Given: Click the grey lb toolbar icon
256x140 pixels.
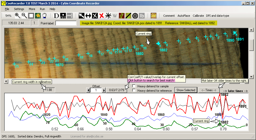Looking at the screenshot, I should pos(142,16).
